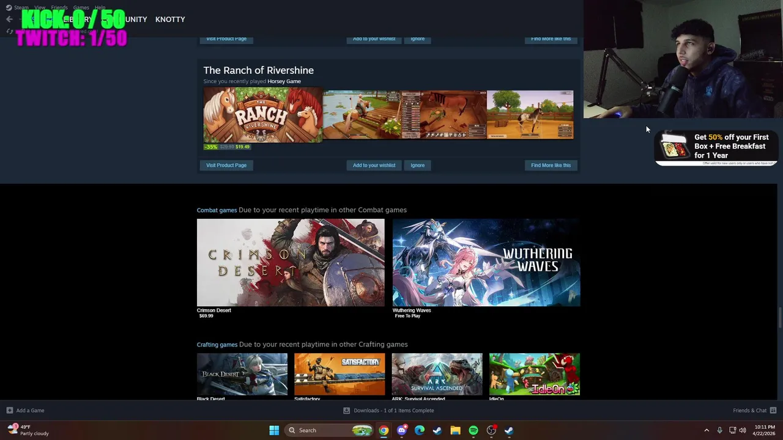
Task: Click the Ranch Rivershine logo capsule image
Action: [263, 115]
